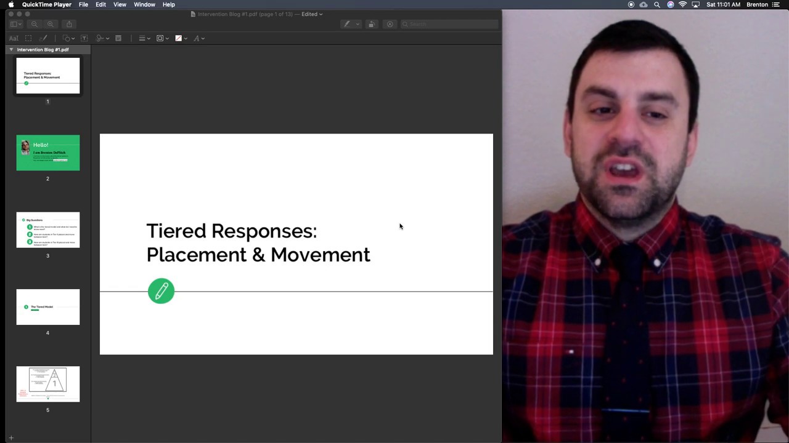This screenshot has height=443, width=789.
Task: Open the Share button
Action: (x=69, y=24)
